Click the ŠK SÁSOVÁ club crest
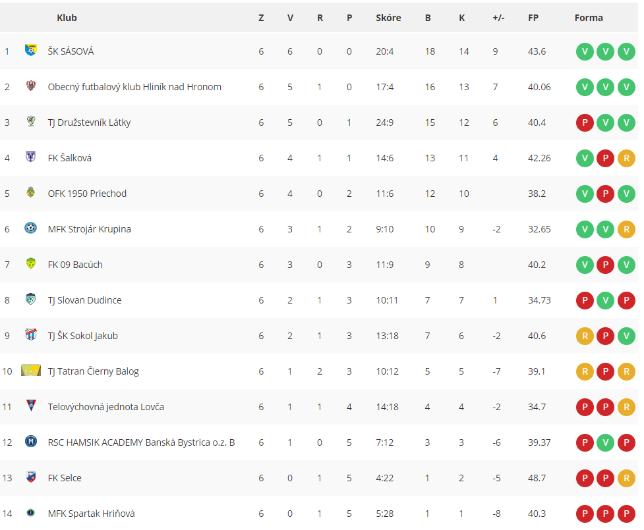Image resolution: width=644 pixels, height=530 pixels. [x=31, y=50]
